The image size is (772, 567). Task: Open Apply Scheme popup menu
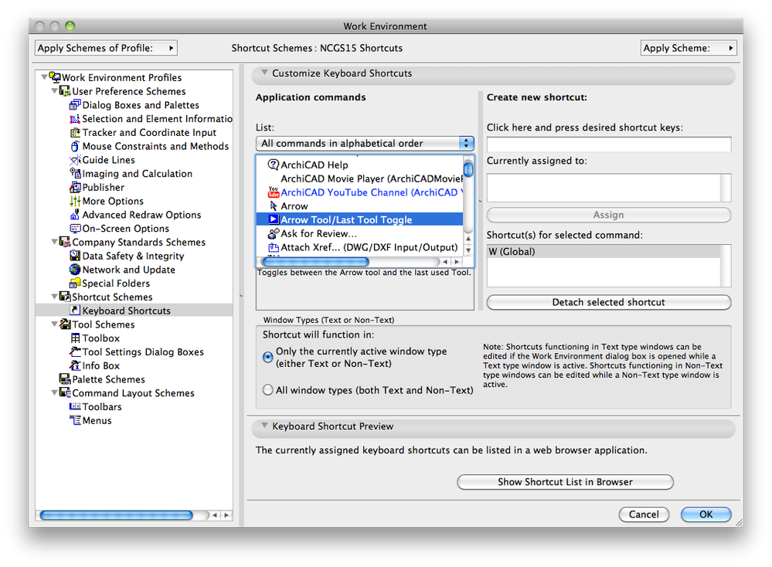(689, 48)
